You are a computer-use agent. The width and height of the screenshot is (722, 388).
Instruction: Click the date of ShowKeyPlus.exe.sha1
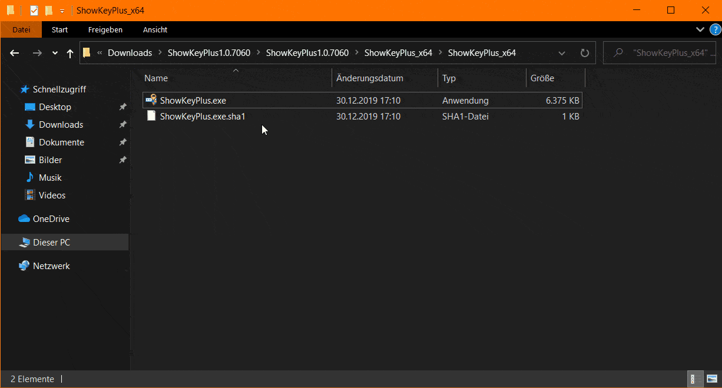click(369, 117)
